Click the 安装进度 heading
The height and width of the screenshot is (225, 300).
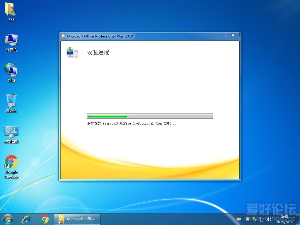pos(98,53)
